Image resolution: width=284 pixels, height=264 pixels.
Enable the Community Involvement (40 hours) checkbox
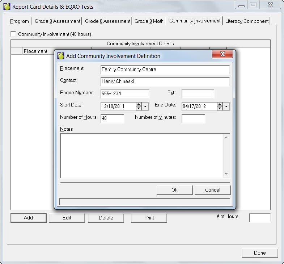pos(13,34)
